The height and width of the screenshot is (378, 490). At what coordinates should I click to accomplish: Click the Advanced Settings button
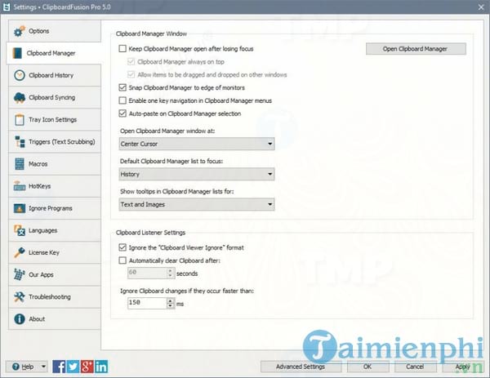[301, 367]
